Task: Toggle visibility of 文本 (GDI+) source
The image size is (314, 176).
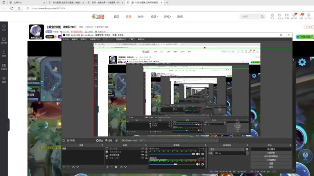Action: 142,158
